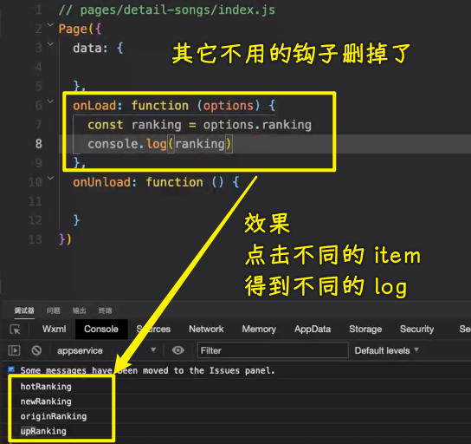Open the Default levels dropdown
The height and width of the screenshot is (444, 471).
[387, 350]
